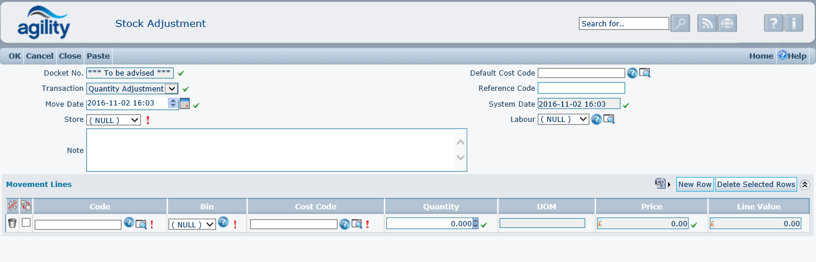Collapse the Movement Lines section
The width and height of the screenshot is (816, 262).
coord(805,185)
